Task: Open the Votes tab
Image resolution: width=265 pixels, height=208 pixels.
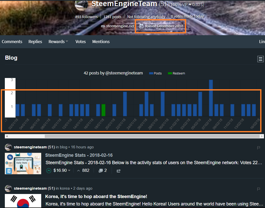Action: coord(80,42)
